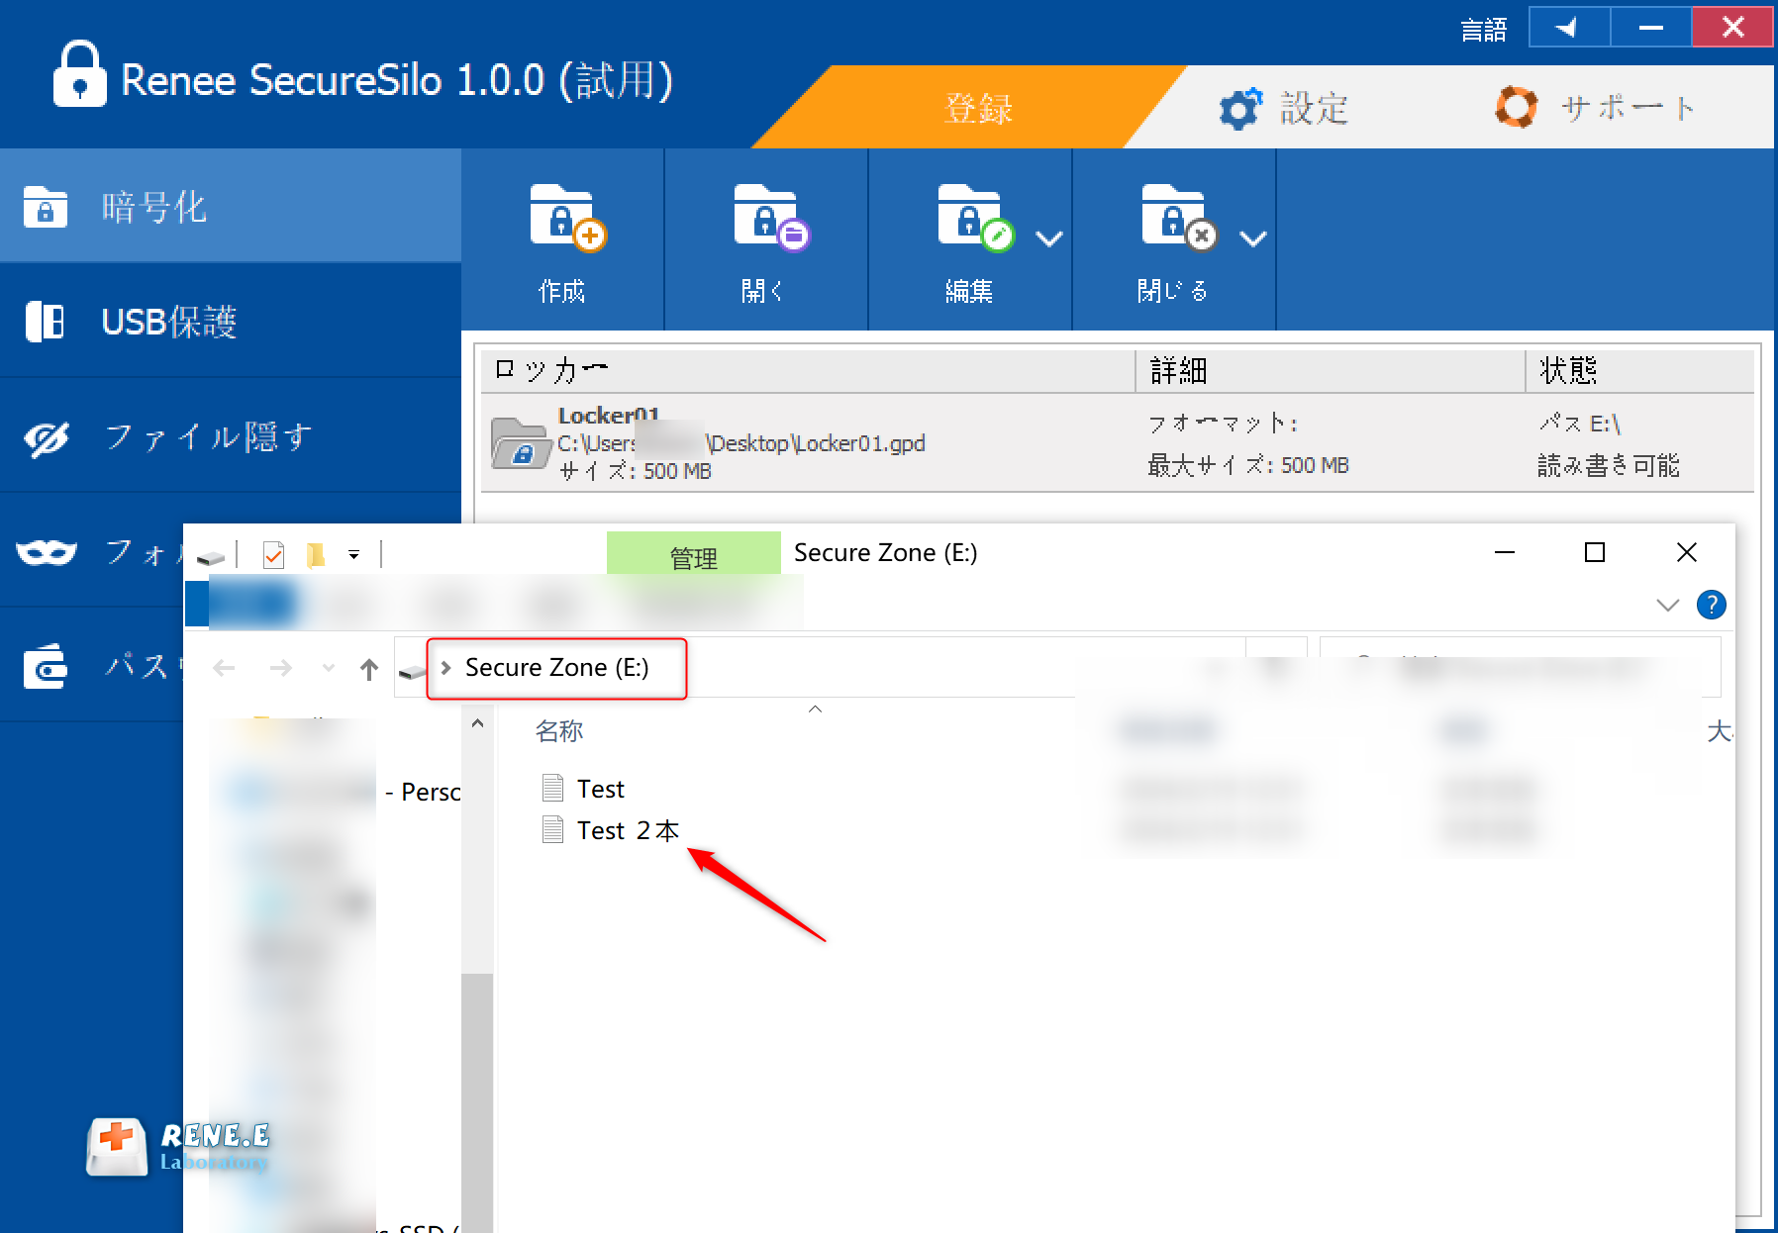Click the 名称 column header in Explorer
Image resolution: width=1778 pixels, height=1233 pixels.
pyautogui.click(x=559, y=731)
